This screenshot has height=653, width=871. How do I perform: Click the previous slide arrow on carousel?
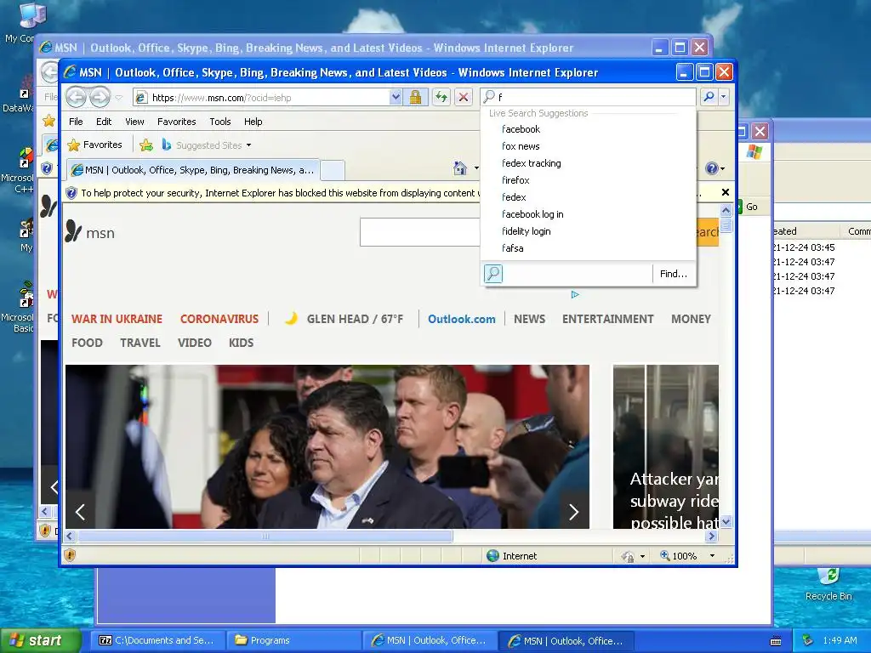point(80,512)
